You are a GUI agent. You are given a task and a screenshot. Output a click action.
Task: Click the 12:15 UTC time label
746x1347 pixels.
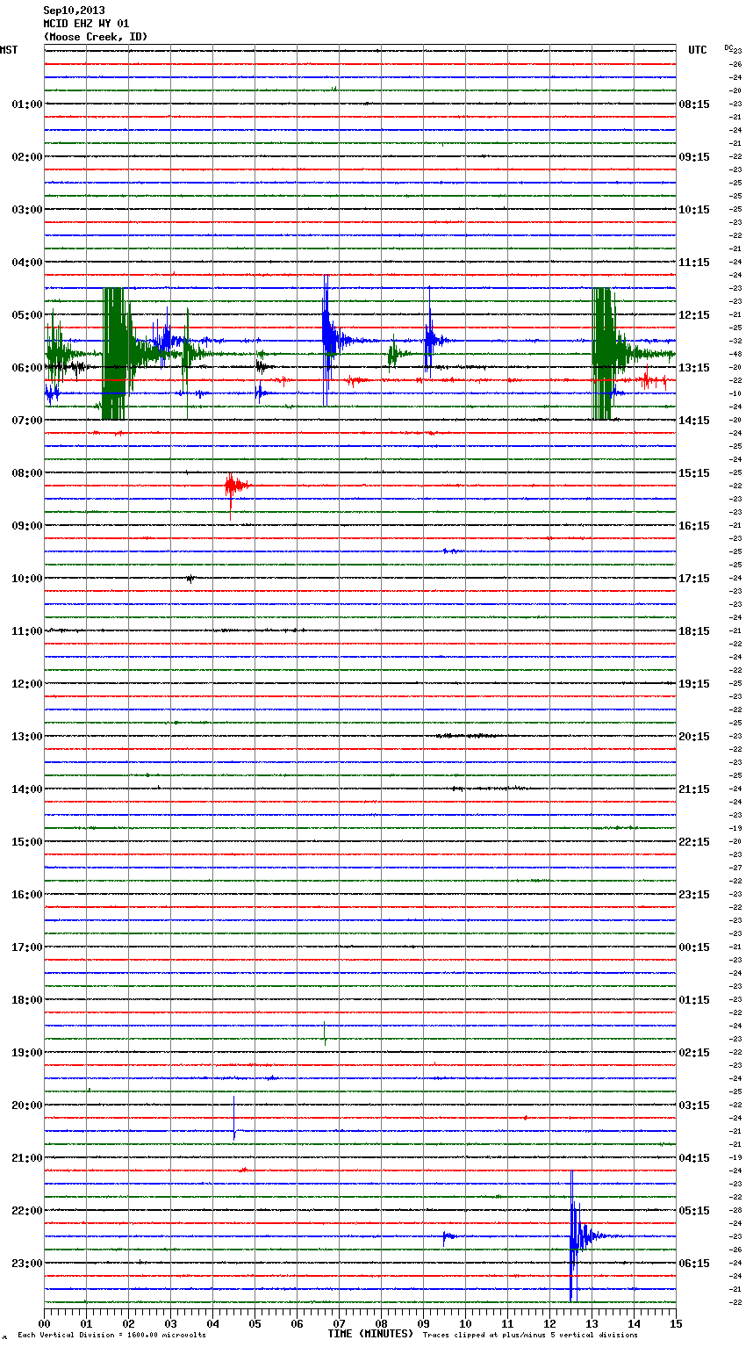[x=694, y=314]
